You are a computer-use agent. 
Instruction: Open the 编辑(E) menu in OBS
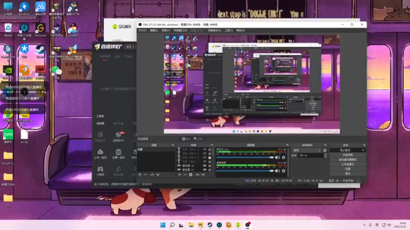[x=154, y=31]
